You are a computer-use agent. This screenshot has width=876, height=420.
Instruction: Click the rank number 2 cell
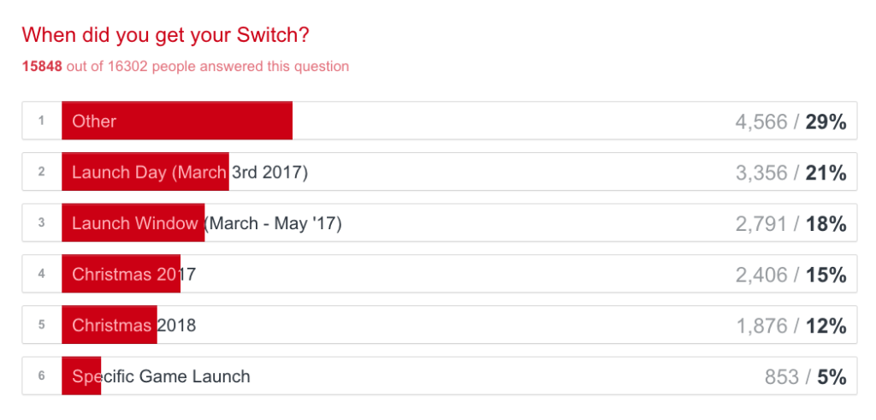point(41,172)
